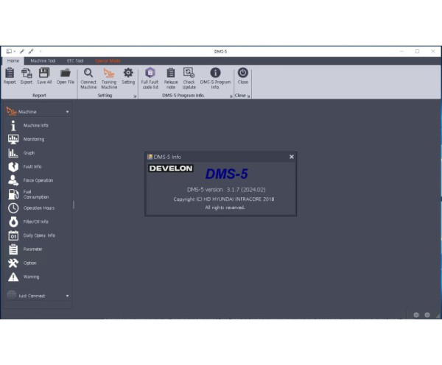Click the sidebar splitter handle
The image size is (442, 365).
click(x=73, y=205)
